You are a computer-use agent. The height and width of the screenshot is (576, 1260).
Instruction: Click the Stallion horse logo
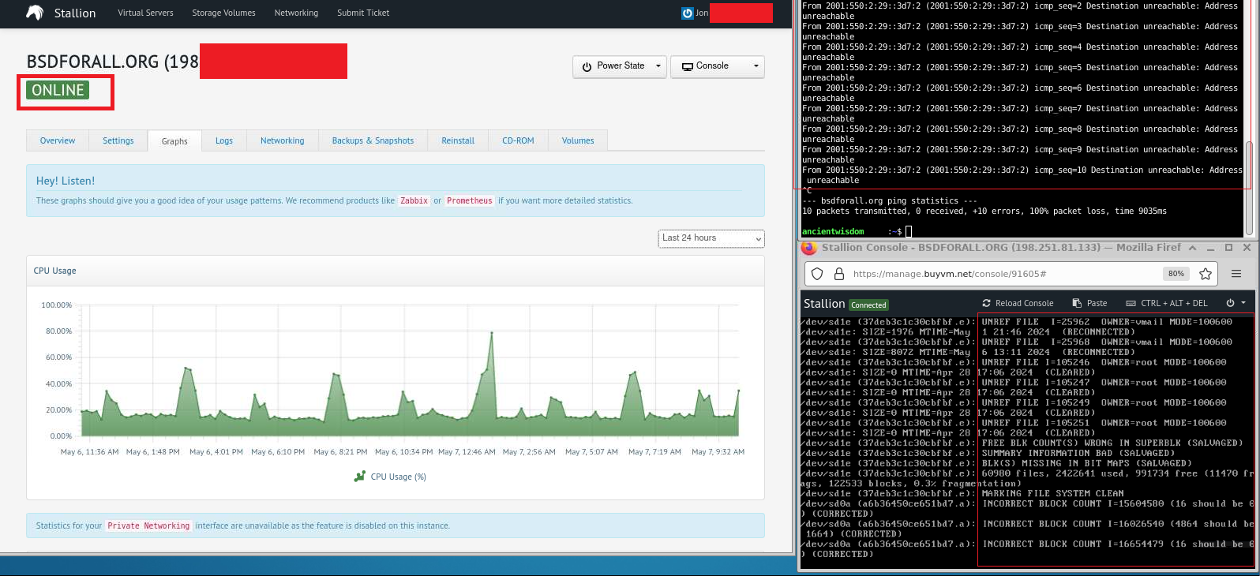35,13
